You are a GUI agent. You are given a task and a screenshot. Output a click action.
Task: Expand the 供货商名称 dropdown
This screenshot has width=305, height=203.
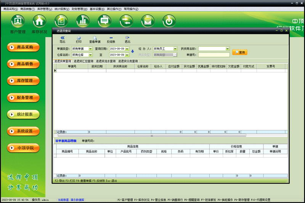coord(228,49)
